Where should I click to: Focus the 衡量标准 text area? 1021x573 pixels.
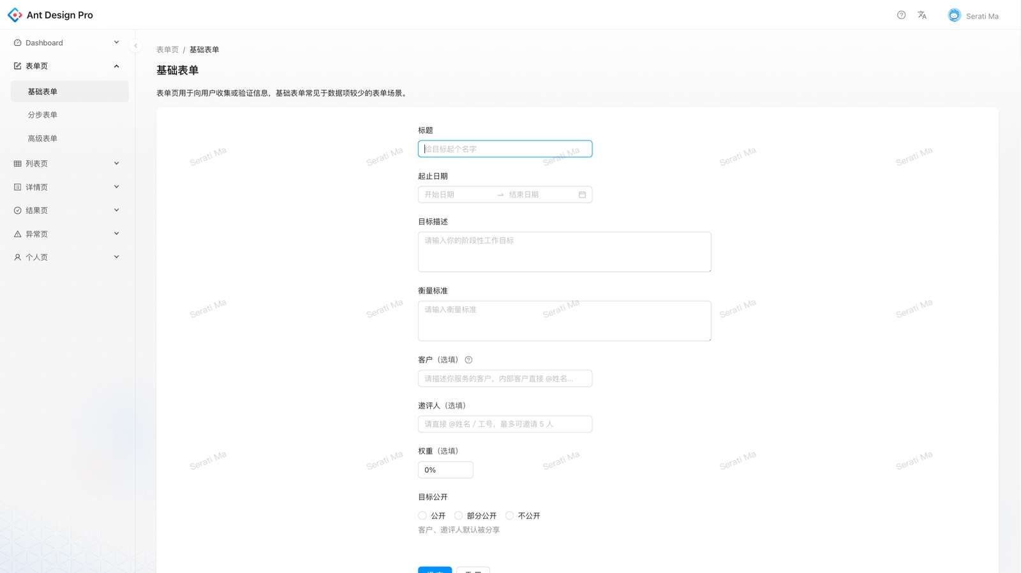point(564,321)
